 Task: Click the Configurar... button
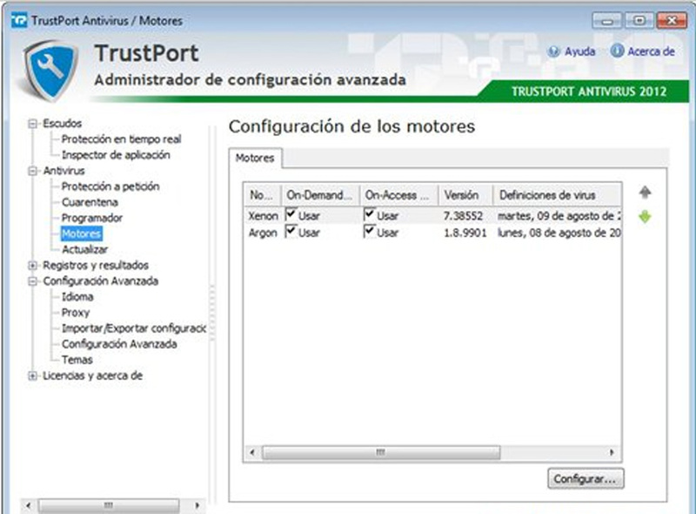586,479
